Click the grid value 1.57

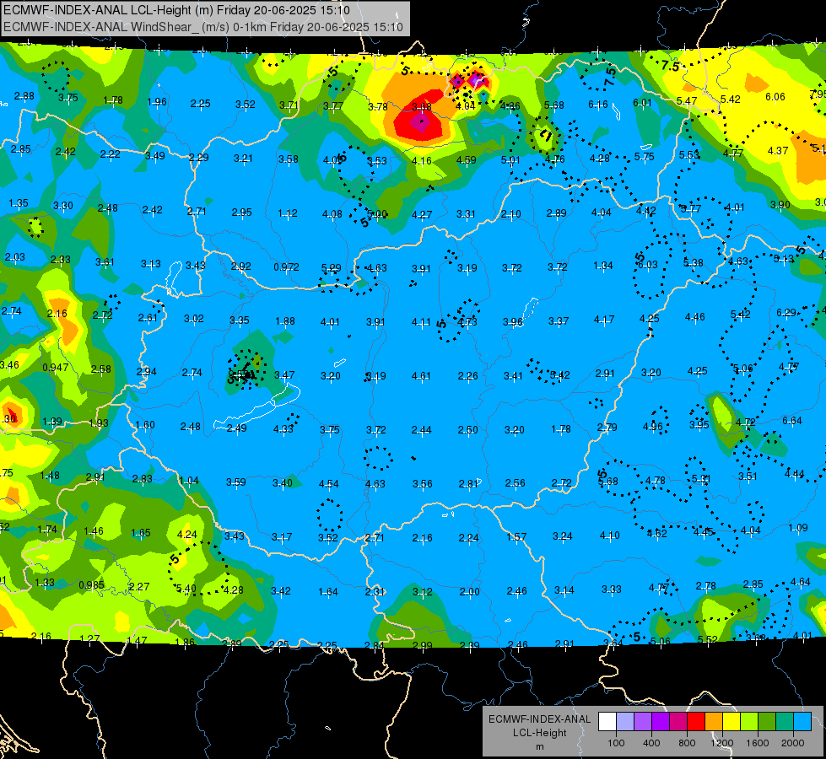(516, 536)
